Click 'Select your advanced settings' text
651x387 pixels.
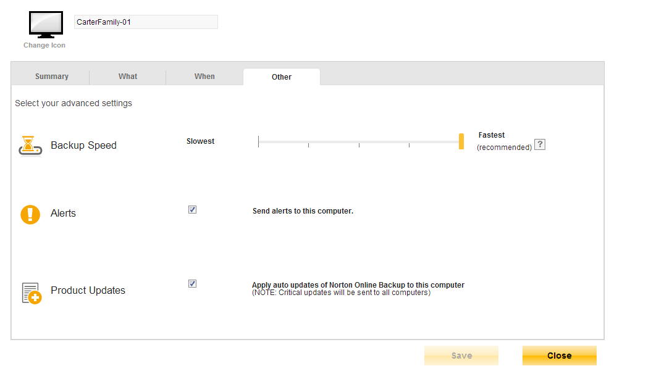coord(73,103)
